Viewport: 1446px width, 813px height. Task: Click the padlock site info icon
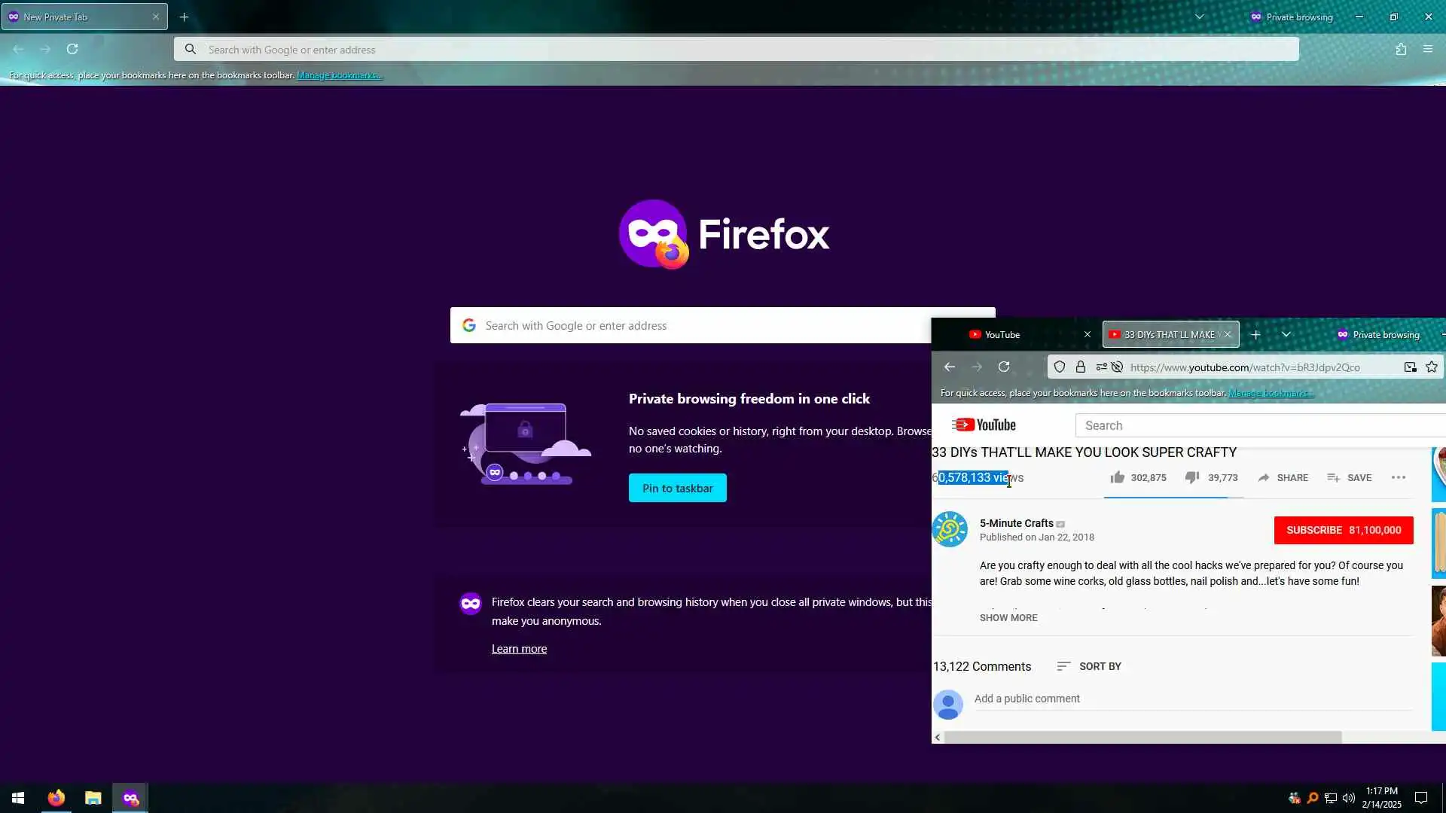[1081, 367]
